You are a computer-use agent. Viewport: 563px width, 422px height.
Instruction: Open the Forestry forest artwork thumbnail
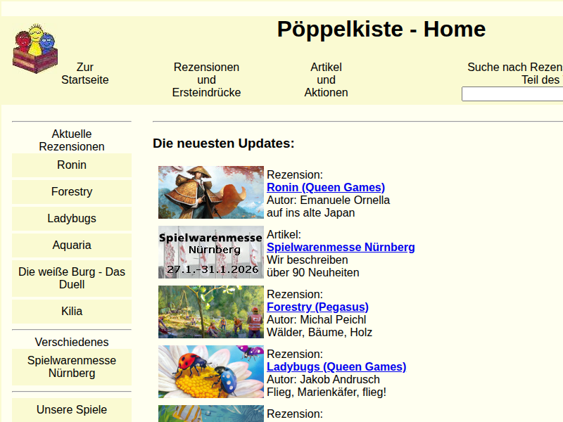pyautogui.click(x=211, y=312)
